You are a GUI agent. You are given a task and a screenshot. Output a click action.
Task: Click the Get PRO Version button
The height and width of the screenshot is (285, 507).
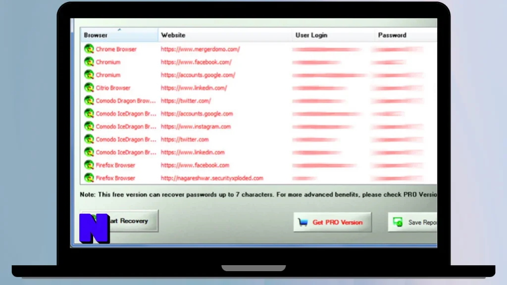332,222
